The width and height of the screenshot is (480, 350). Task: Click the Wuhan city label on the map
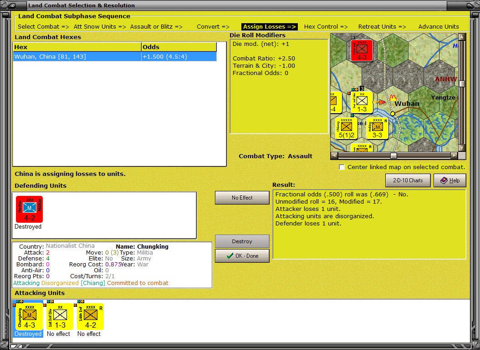coord(407,104)
